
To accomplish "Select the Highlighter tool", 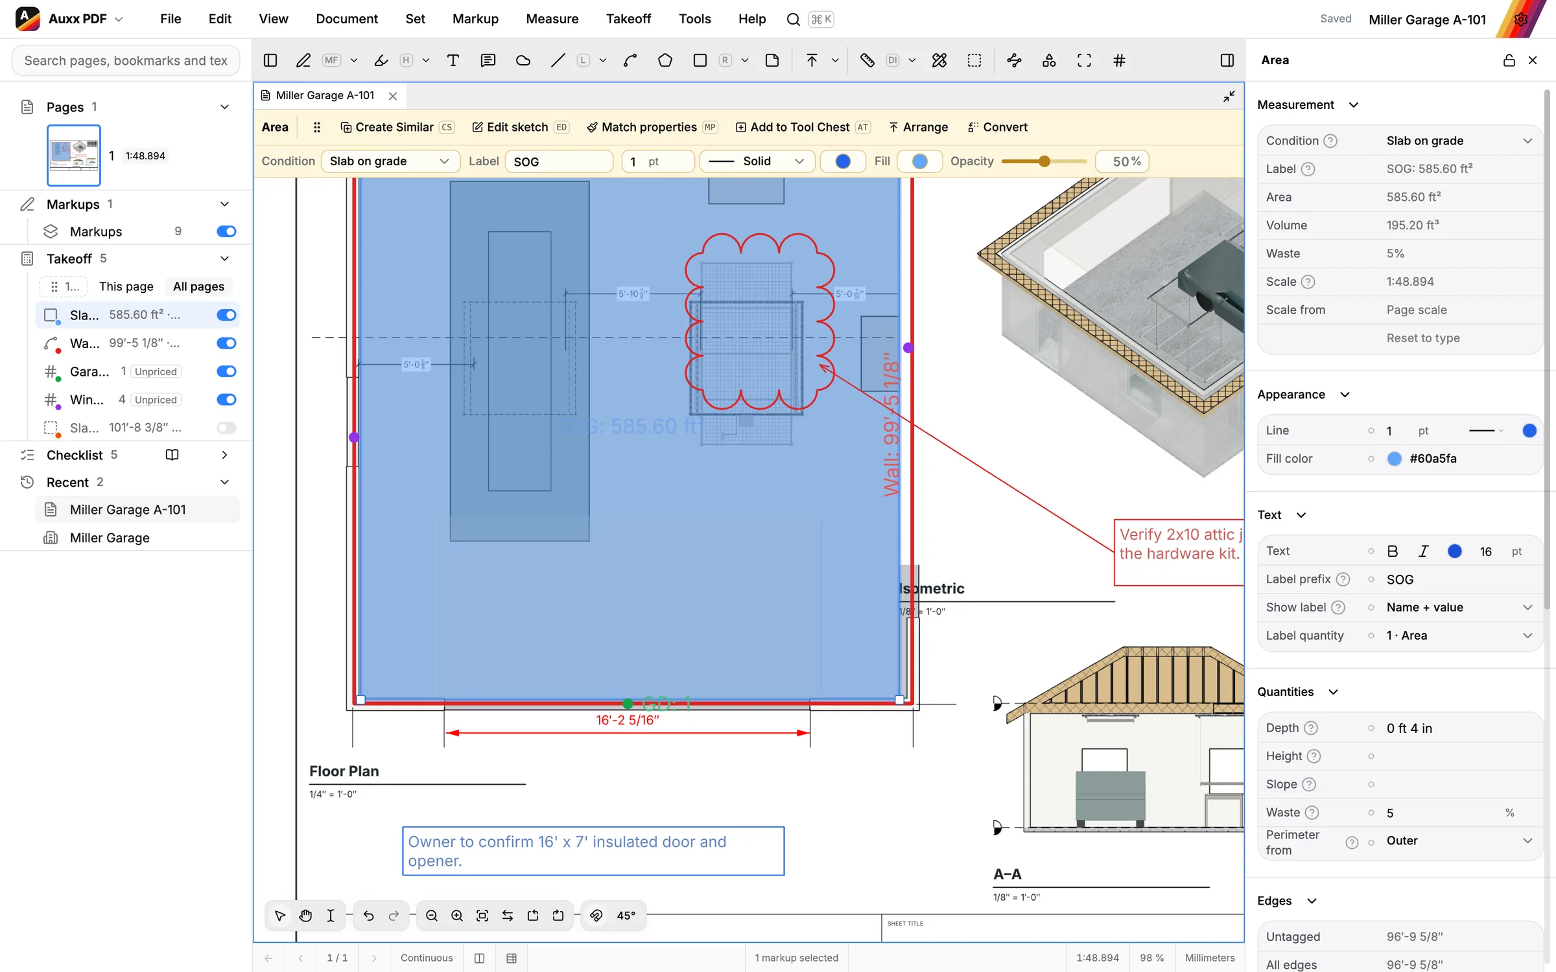I will point(381,60).
